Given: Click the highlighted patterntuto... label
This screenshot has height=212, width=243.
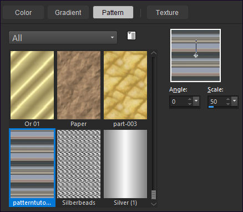Looking at the screenshot, I should (x=32, y=203).
